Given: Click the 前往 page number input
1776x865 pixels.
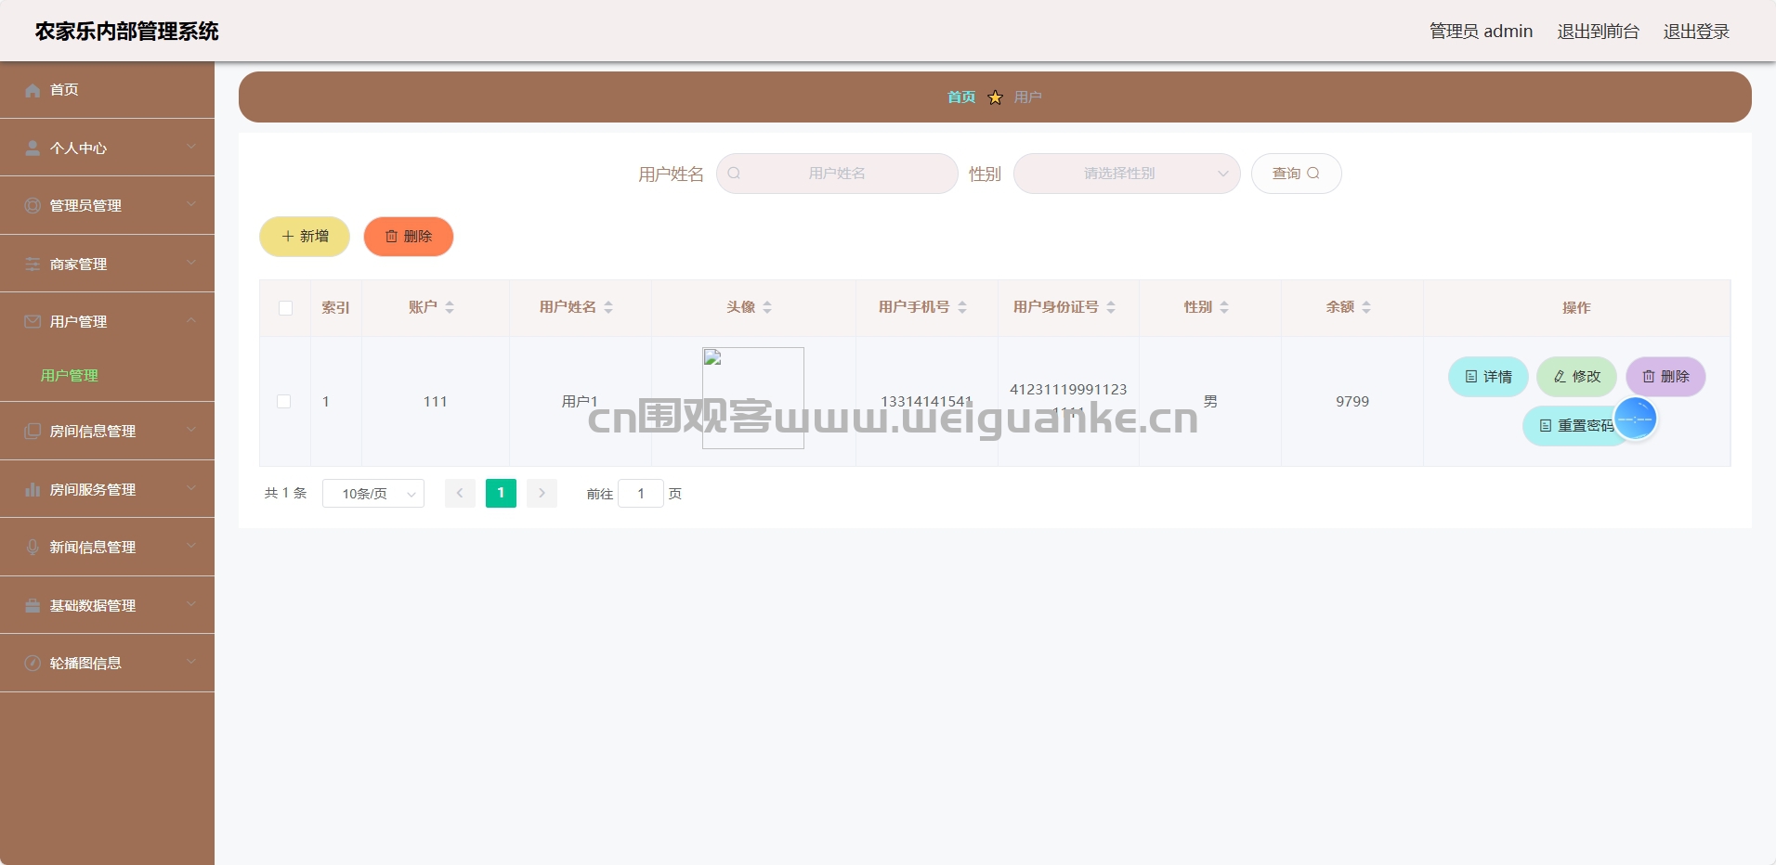Looking at the screenshot, I should point(641,494).
